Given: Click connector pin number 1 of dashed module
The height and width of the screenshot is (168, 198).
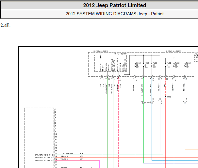Looking at the screenshot, I should point(56,109).
